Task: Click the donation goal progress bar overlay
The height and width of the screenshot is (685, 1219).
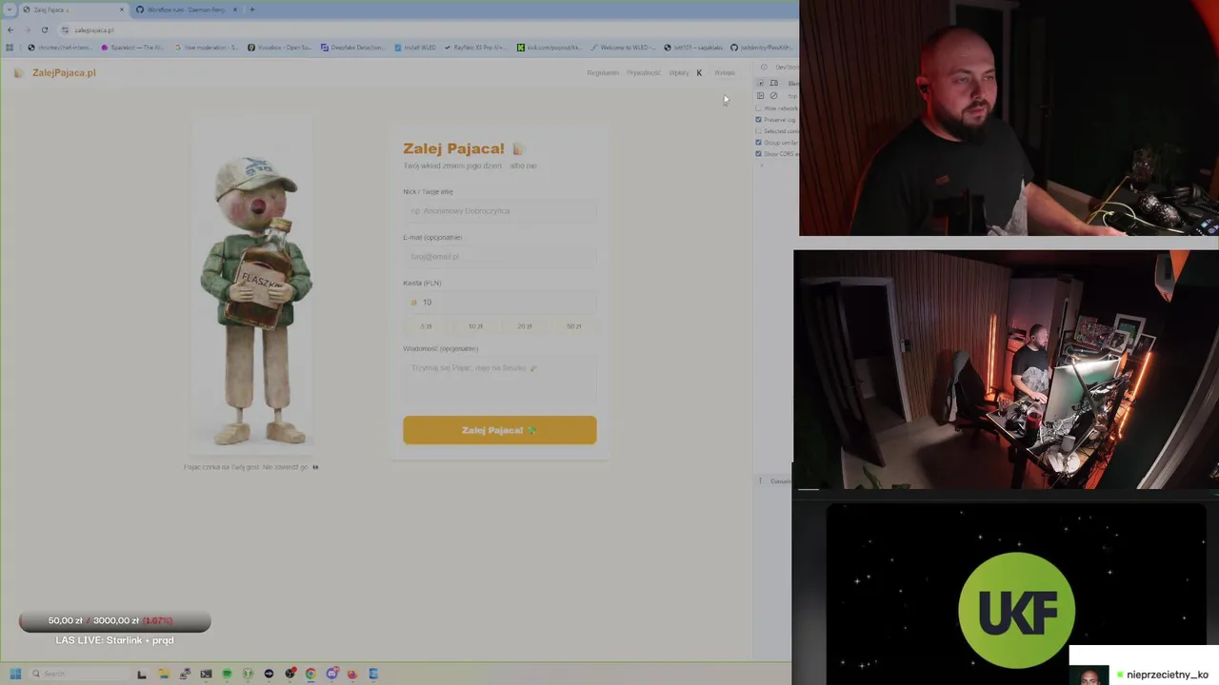Action: pyautogui.click(x=114, y=621)
